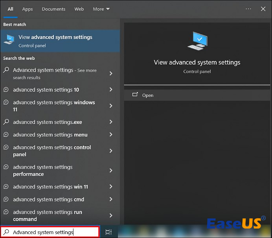This screenshot has height=238, width=272.
Task: Click the Open icon in preview pane
Action: 135,95
